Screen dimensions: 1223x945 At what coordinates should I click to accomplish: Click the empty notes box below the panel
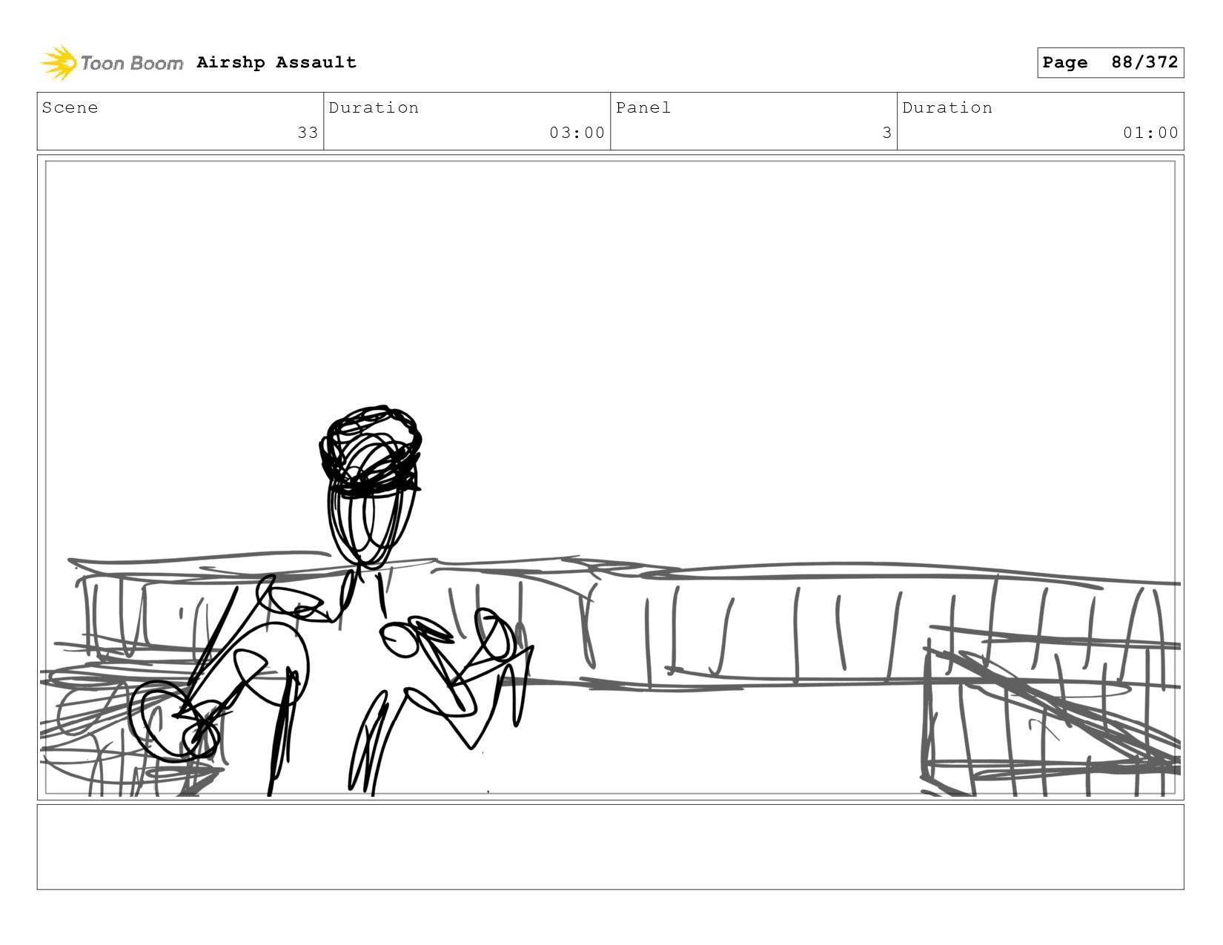(610, 847)
